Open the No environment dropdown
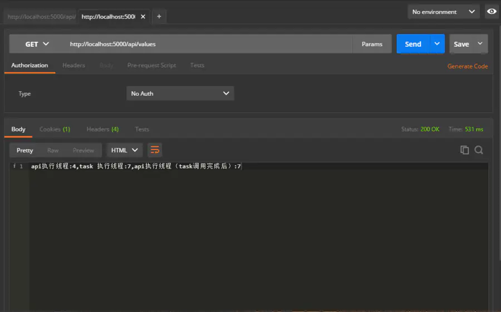The width and height of the screenshot is (501, 312). [443, 12]
